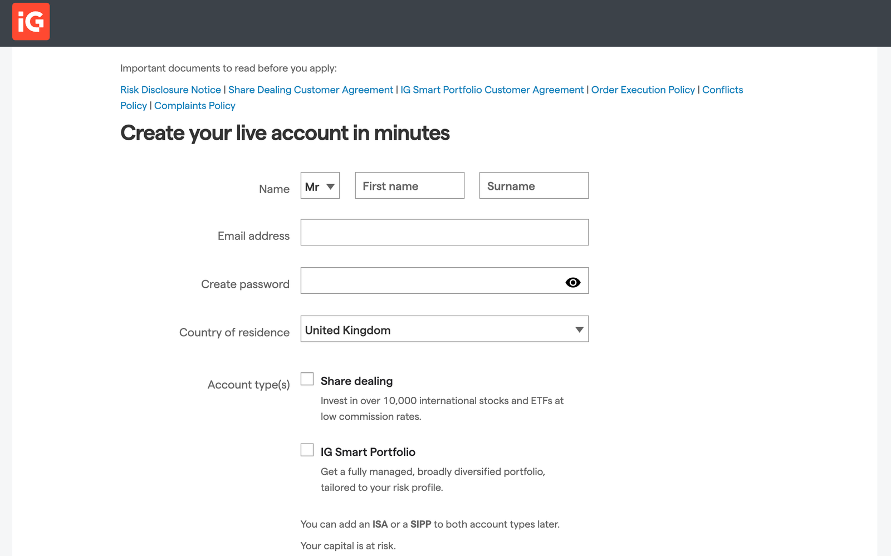Screen dimensions: 891x556
Task: Show password with the eye icon
Action: [x=572, y=282]
